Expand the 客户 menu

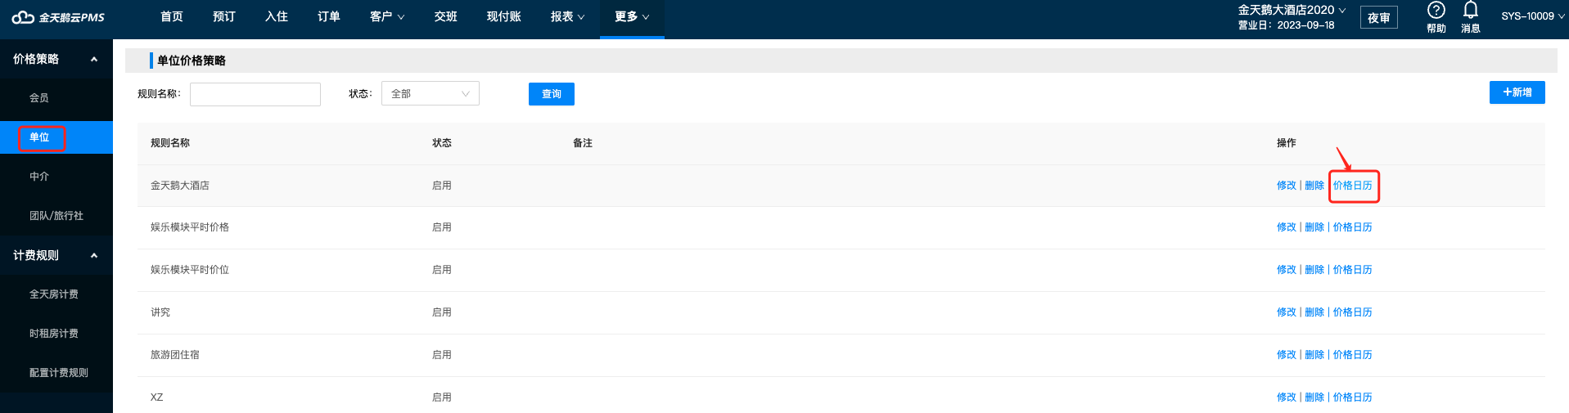[387, 16]
